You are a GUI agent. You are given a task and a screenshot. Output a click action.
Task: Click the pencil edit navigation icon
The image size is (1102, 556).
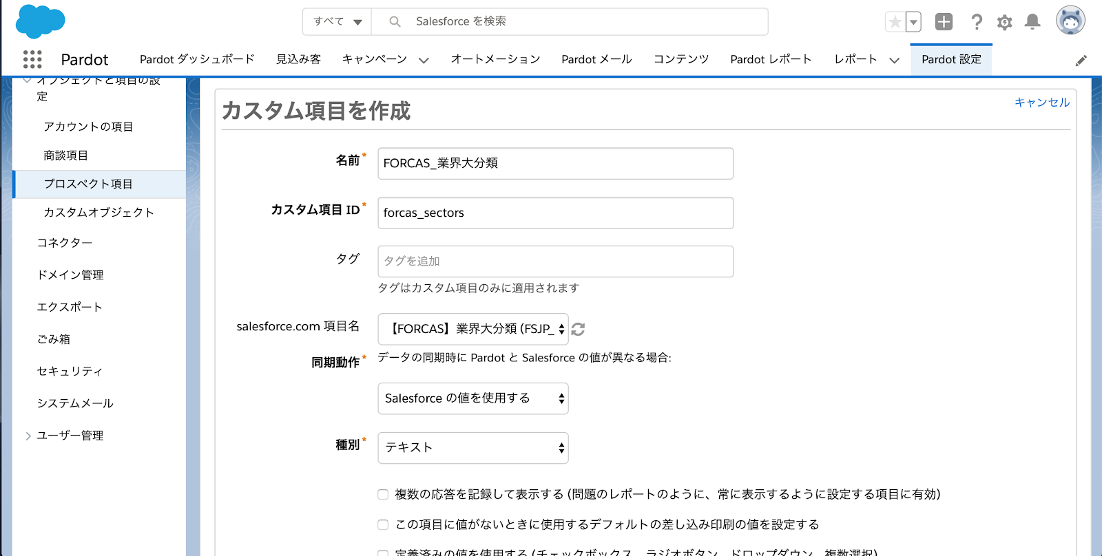1081,61
